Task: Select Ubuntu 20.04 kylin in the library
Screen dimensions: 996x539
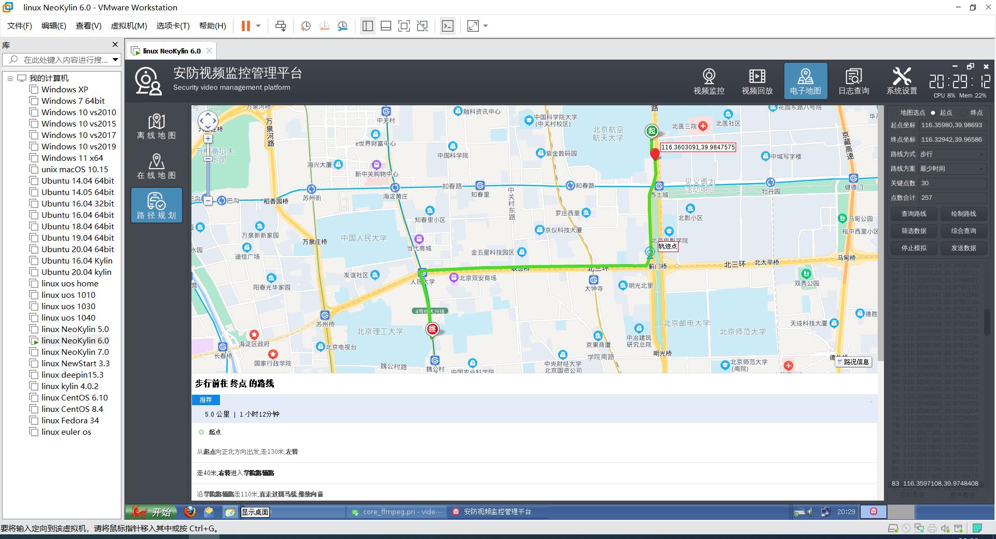Action: coord(76,272)
